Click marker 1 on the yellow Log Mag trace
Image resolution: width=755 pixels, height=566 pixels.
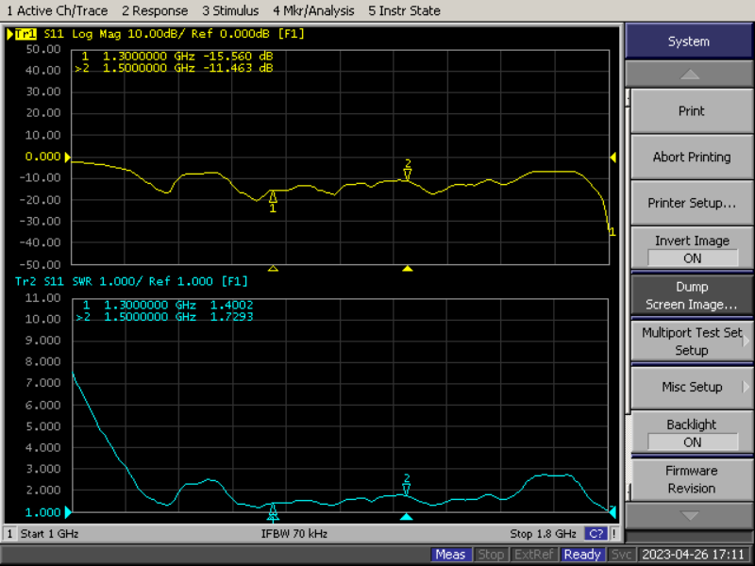pyautogui.click(x=273, y=201)
